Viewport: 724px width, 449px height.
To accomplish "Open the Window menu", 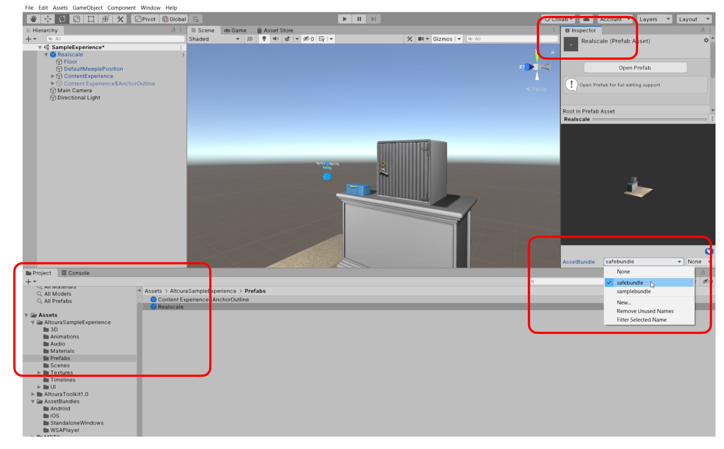I will [x=151, y=7].
